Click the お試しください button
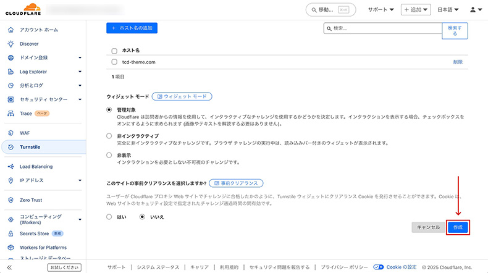Image resolution: width=488 pixels, height=273 pixels. pyautogui.click(x=64, y=267)
